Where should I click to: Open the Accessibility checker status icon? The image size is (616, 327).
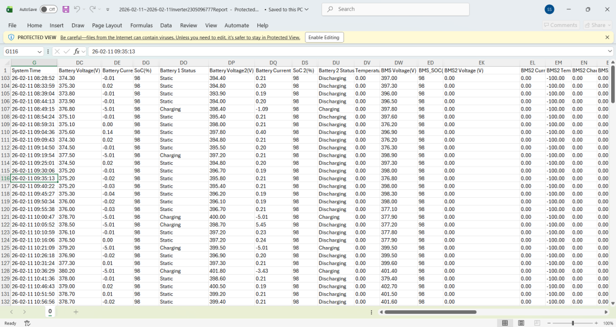(27, 323)
